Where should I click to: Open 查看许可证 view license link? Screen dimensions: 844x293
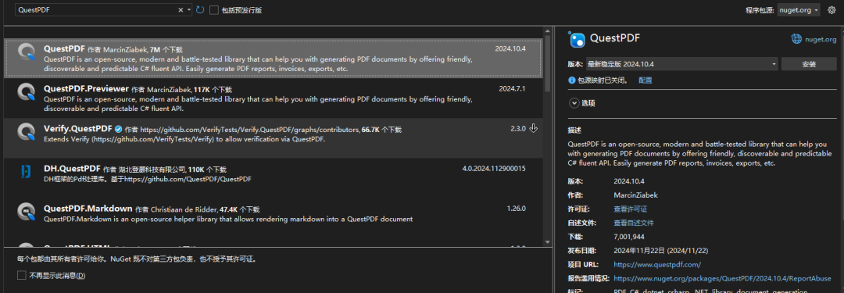pyautogui.click(x=631, y=209)
